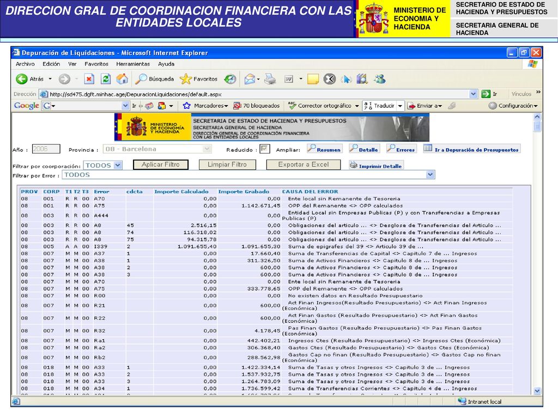The image size is (558, 418).
Task: Open the Archivo menu
Action: (x=25, y=64)
